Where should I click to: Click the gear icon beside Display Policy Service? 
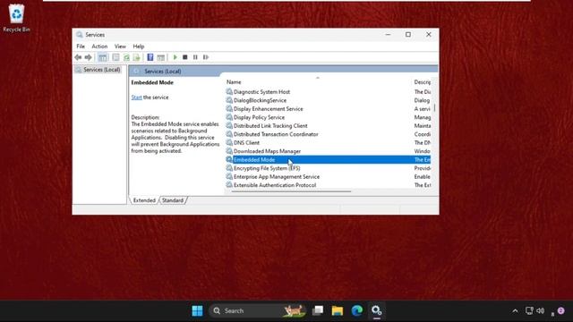pyautogui.click(x=229, y=117)
